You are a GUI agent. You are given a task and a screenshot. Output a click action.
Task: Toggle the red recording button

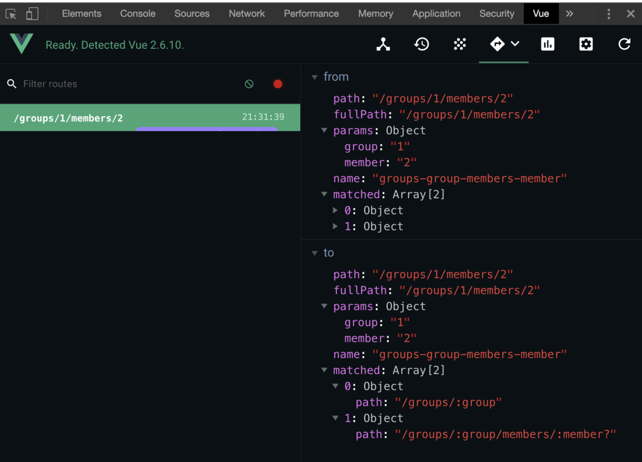278,84
